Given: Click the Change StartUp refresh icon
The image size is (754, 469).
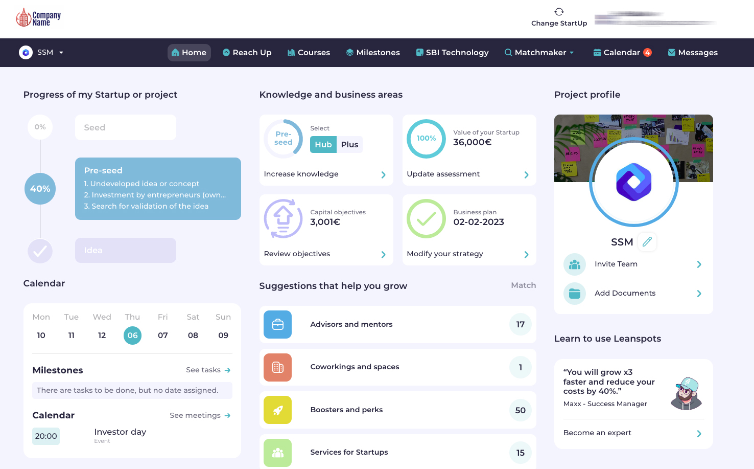Looking at the screenshot, I should (x=558, y=10).
